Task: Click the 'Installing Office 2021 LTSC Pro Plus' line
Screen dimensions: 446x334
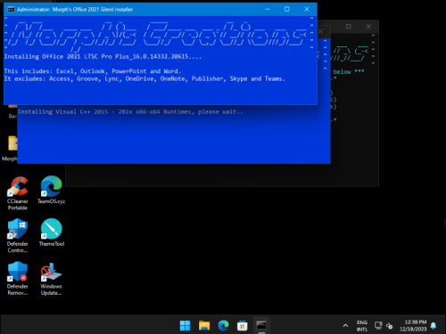Action: click(103, 56)
